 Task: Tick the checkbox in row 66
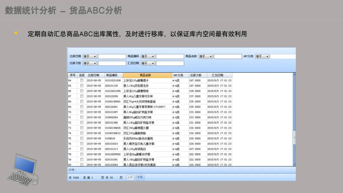(x=82, y=91)
